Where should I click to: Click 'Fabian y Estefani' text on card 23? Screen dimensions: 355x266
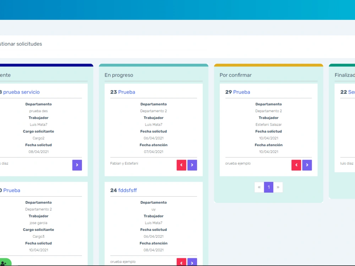(124, 163)
